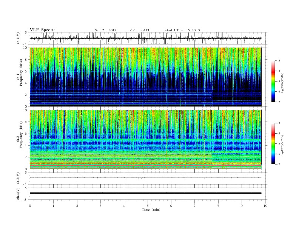Click the "Time (min)" x-axis label
Screen dimensions: 299x231
[151, 209]
